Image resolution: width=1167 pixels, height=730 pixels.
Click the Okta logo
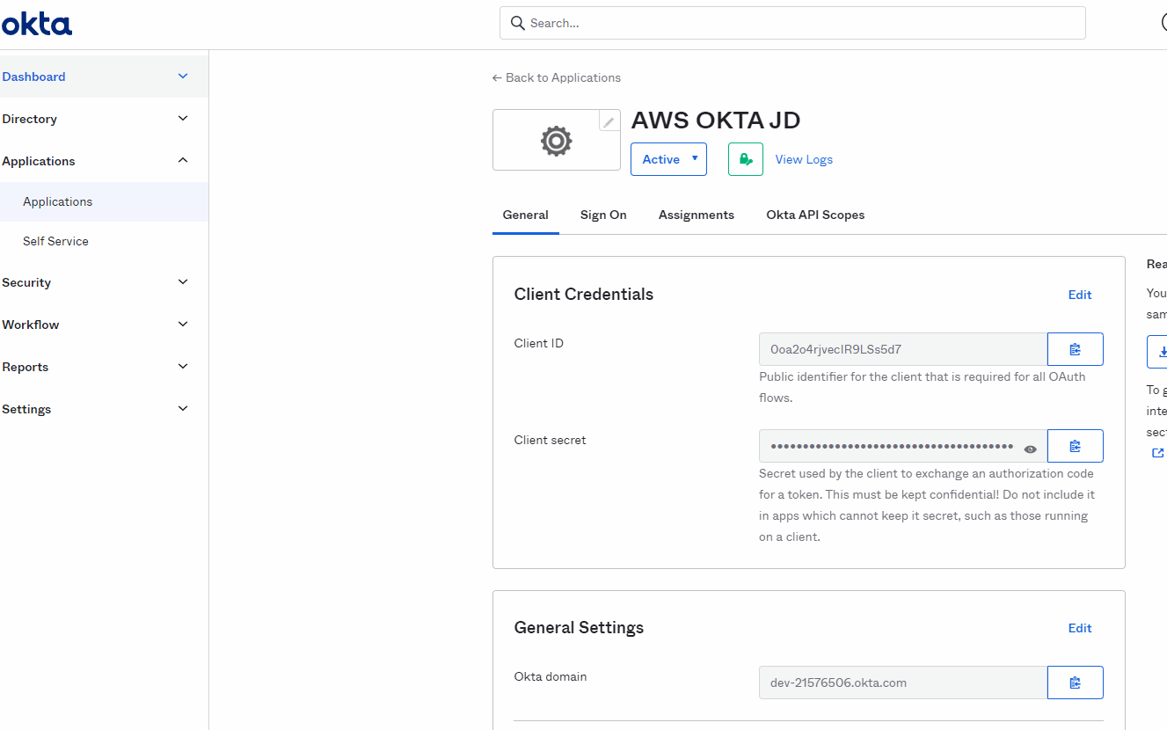point(37,24)
